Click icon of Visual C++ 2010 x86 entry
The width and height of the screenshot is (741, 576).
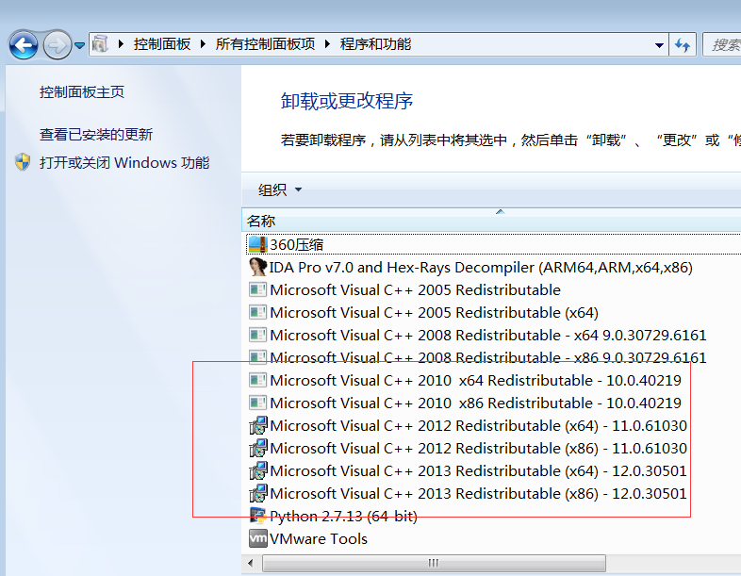tap(257, 403)
